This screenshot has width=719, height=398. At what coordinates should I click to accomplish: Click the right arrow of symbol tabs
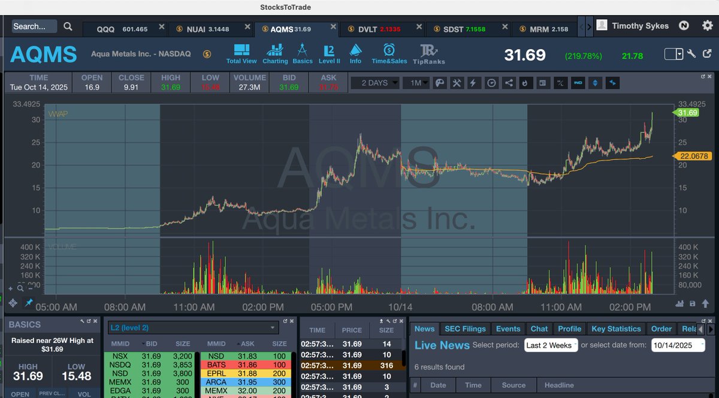point(589,26)
